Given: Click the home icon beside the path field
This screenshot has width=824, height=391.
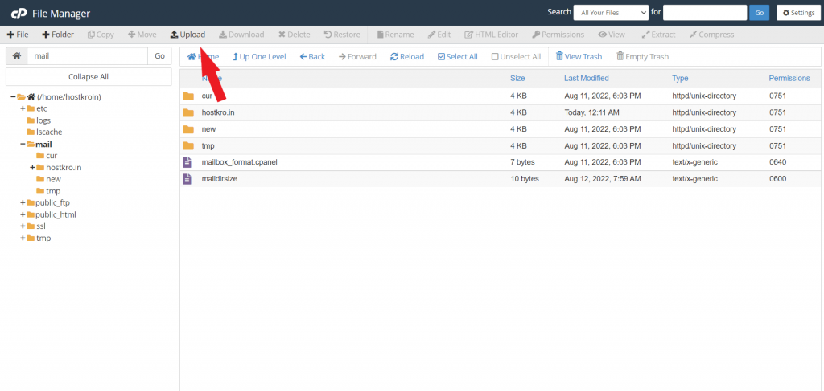Looking at the screenshot, I should 17,56.
